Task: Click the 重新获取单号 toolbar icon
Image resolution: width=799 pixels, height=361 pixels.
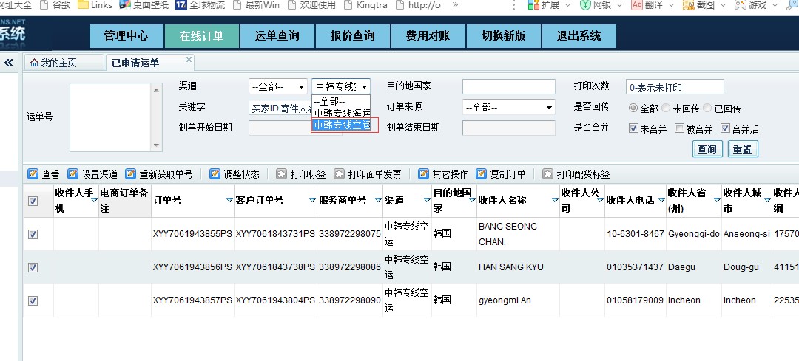Action: pyautogui.click(x=131, y=174)
